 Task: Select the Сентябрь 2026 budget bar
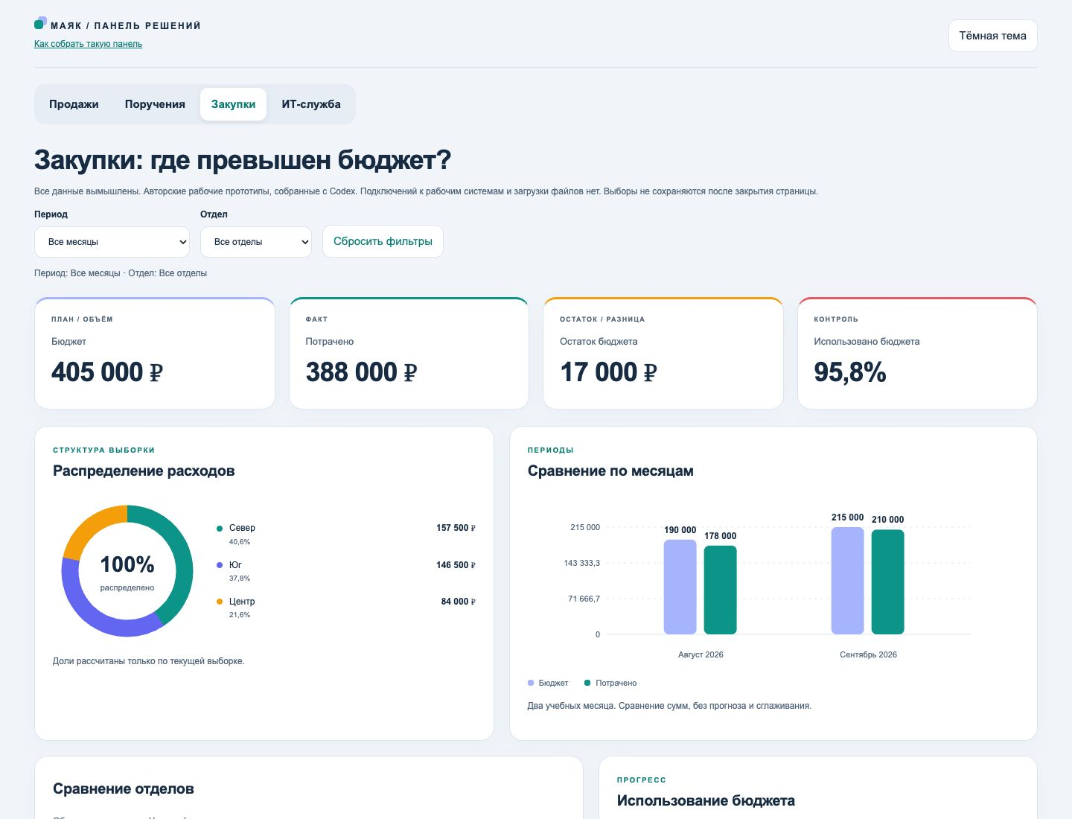848,581
